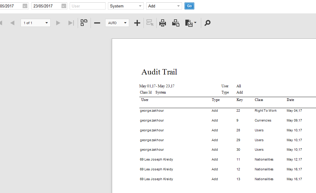Zoom out with the minus button

[97, 23]
